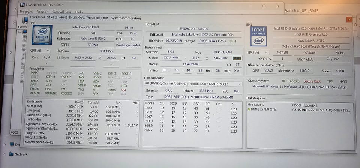360x168 pixels.
Task: Click the PC05 status bar label
Action: click(x=14, y=132)
